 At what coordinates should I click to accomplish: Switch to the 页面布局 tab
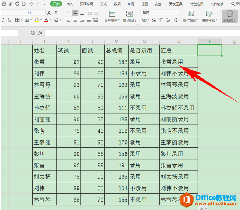point(86,4)
